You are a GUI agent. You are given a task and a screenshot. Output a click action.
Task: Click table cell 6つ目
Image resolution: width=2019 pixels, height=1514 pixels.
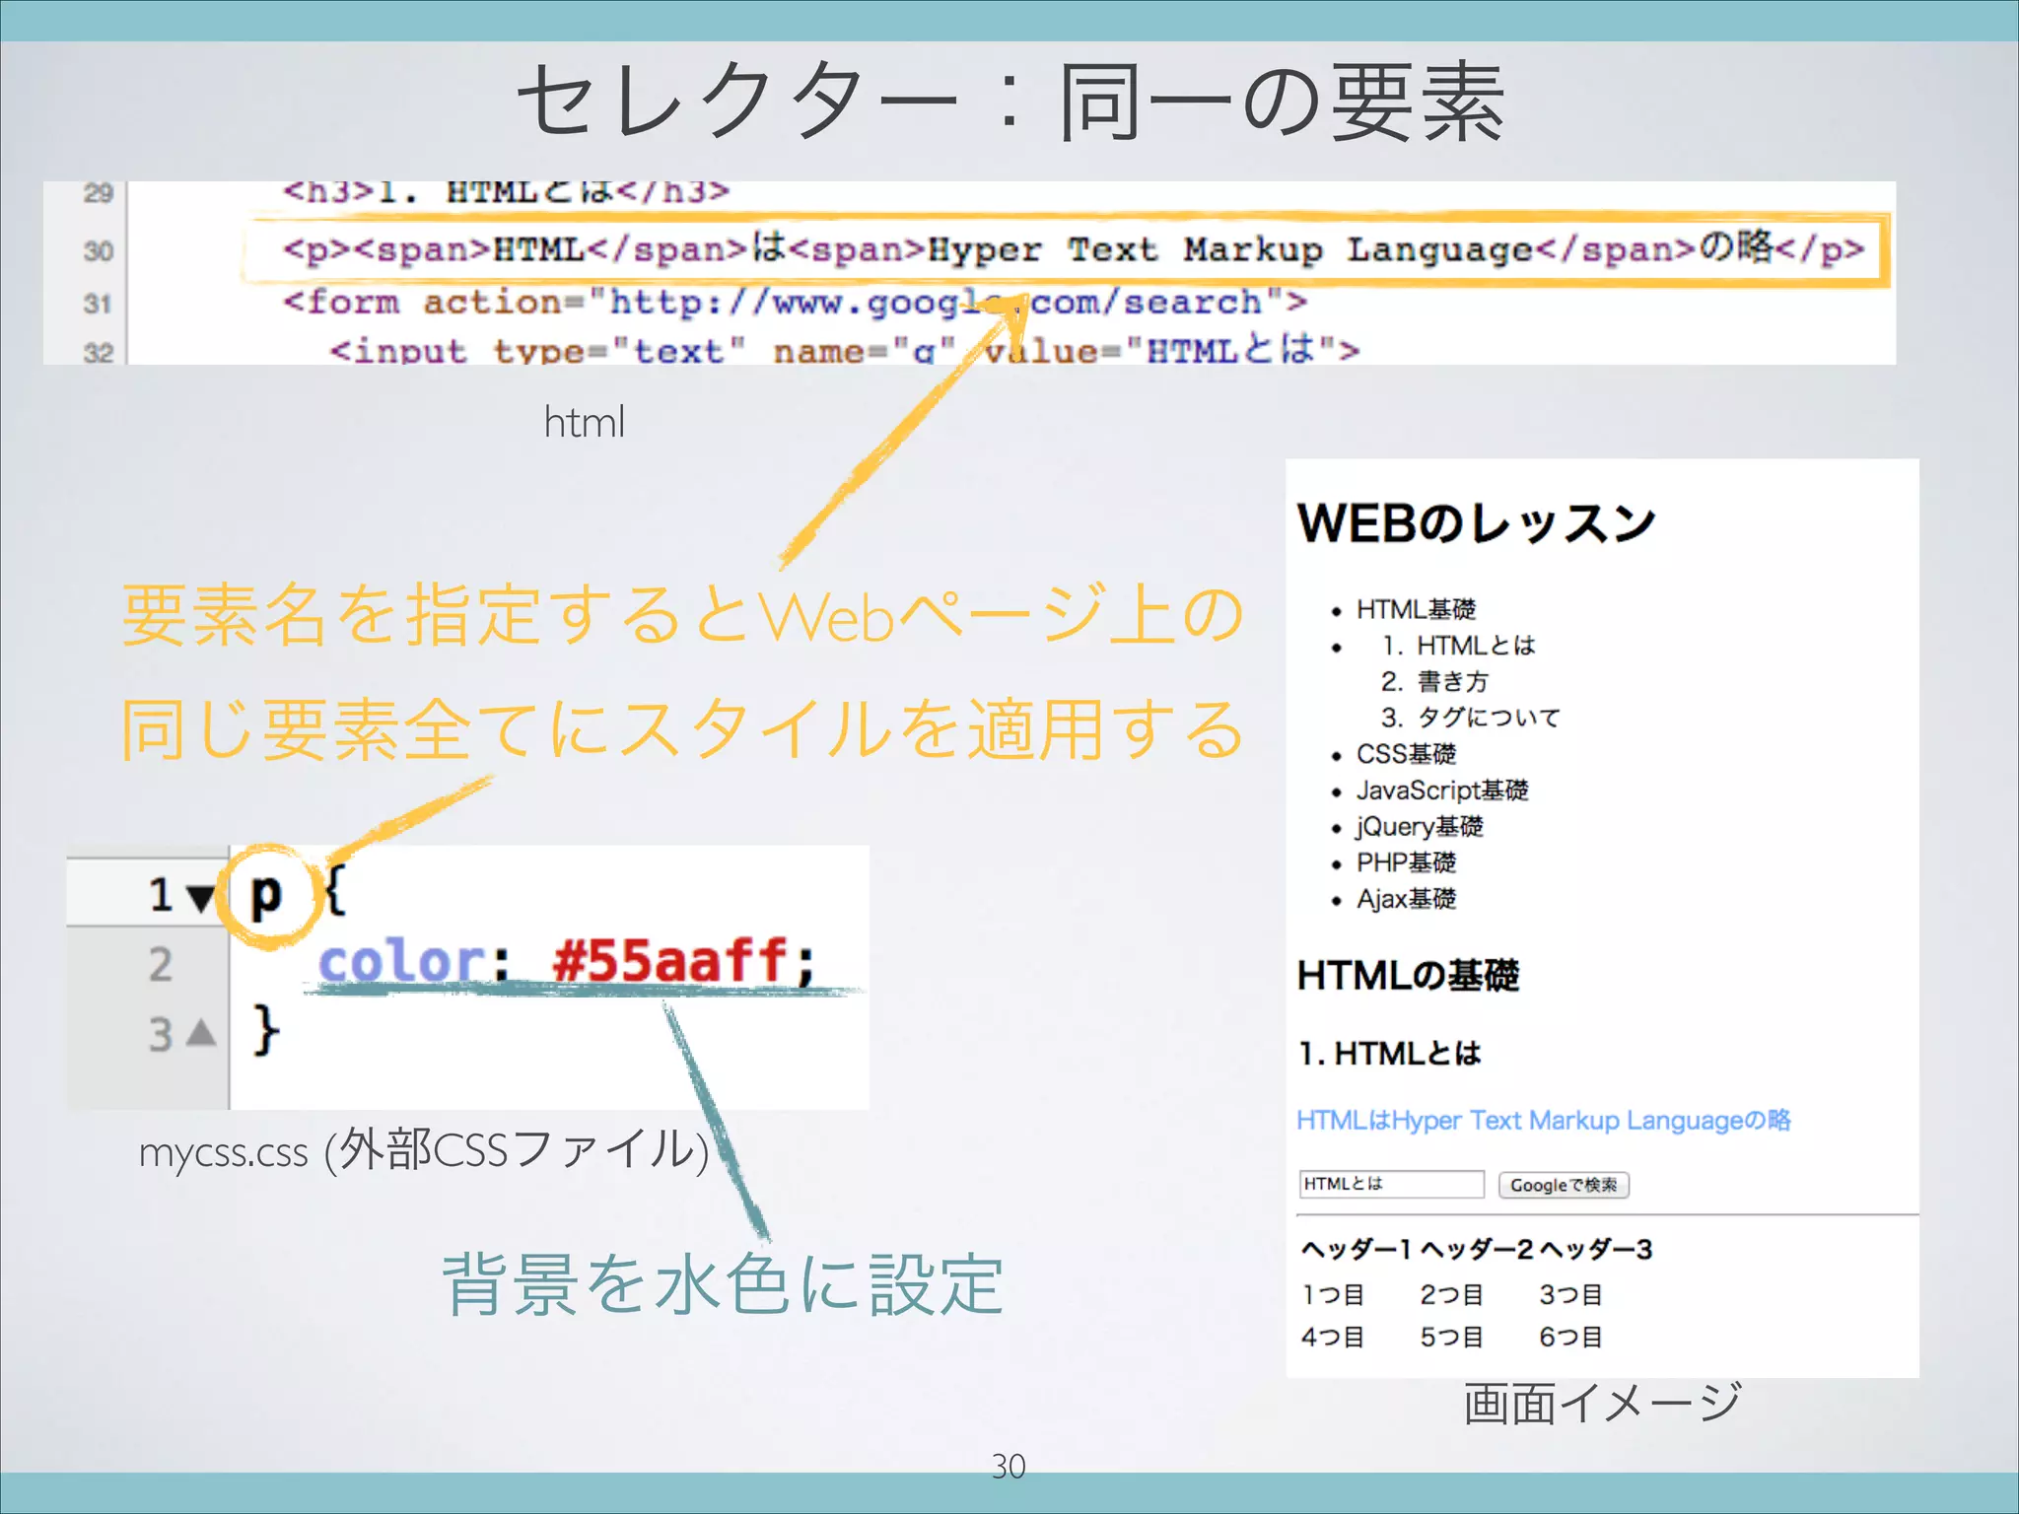1570,1337
